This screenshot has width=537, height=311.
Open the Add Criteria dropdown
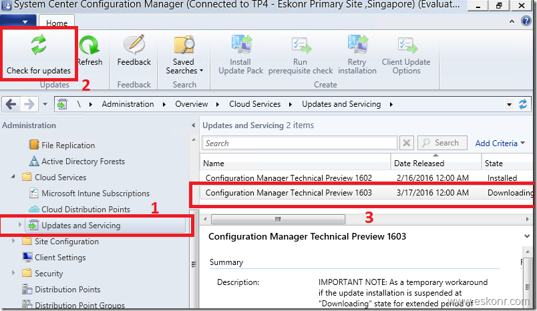coord(500,143)
